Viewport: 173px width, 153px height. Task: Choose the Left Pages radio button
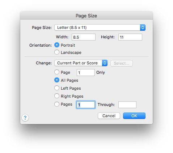57,88
